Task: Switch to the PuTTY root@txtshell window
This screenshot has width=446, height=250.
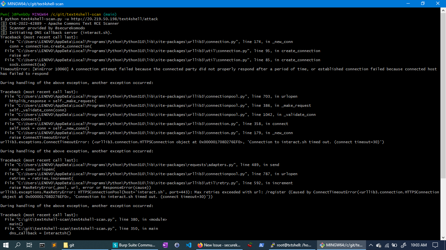Action: [292, 245]
